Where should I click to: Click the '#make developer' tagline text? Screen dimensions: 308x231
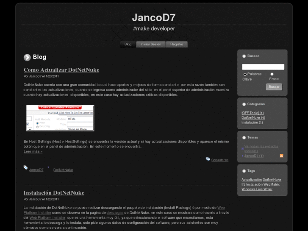coord(154,29)
